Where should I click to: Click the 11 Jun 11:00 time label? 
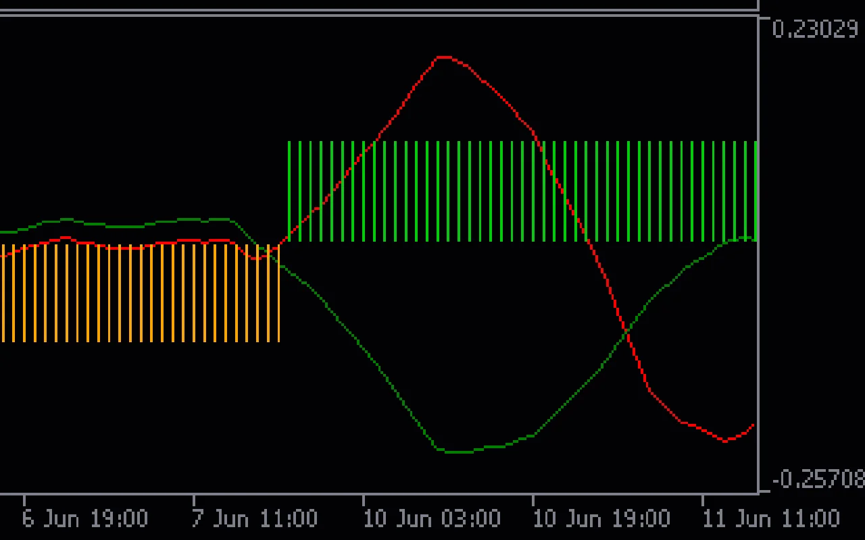pos(771,519)
